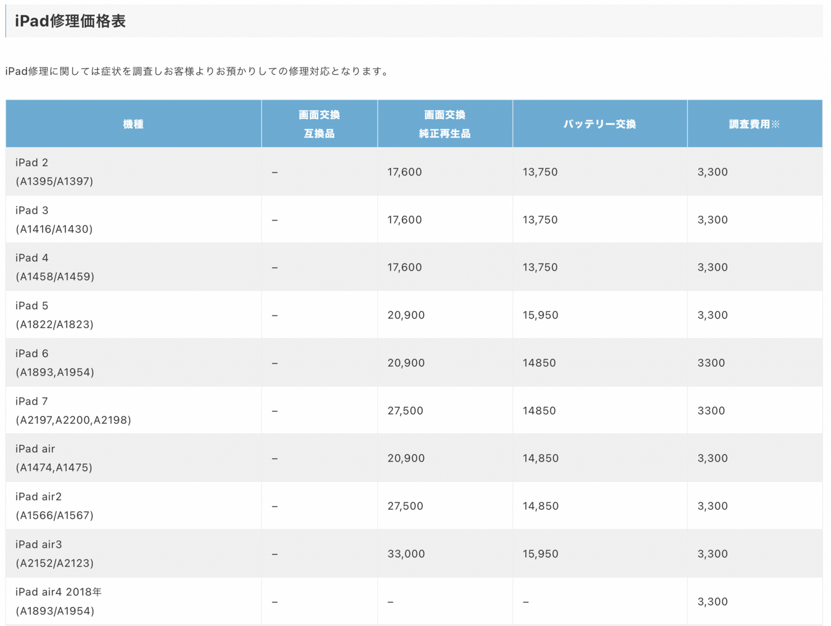Click the 画面交換 純正再生品 column header

pos(444,124)
